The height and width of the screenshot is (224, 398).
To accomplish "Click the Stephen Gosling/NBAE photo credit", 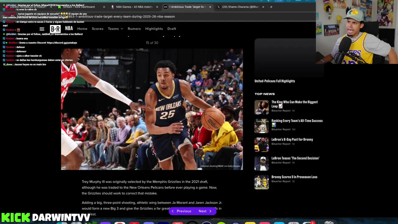I will coord(220,166).
